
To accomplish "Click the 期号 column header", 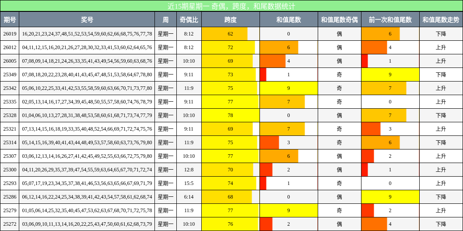I will [10, 20].
